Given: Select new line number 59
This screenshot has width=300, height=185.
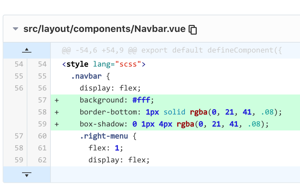Looking at the screenshot, I should point(42,124).
